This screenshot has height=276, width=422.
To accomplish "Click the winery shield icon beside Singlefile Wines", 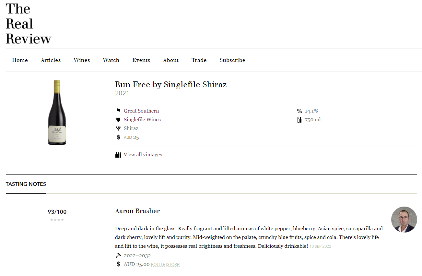I will click(118, 120).
